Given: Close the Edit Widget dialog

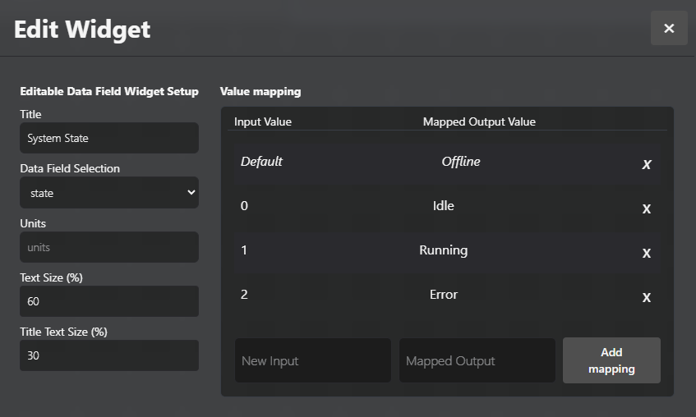Looking at the screenshot, I should pyautogui.click(x=669, y=29).
